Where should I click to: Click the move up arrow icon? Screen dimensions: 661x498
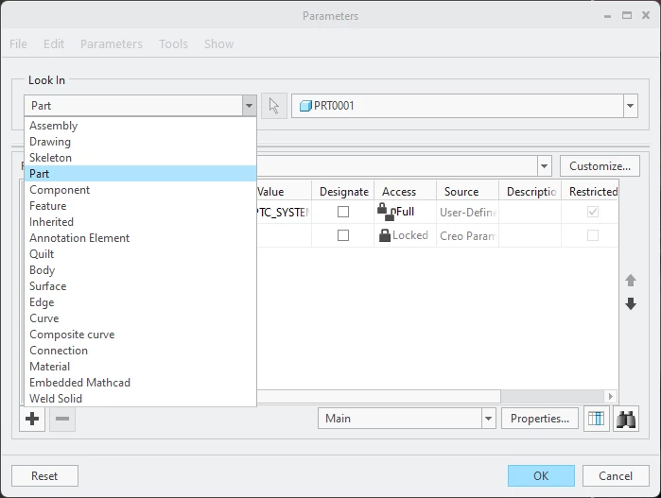[631, 280]
